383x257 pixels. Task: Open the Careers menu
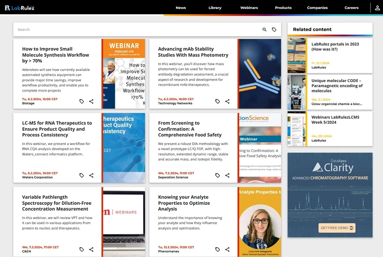[x=352, y=8]
